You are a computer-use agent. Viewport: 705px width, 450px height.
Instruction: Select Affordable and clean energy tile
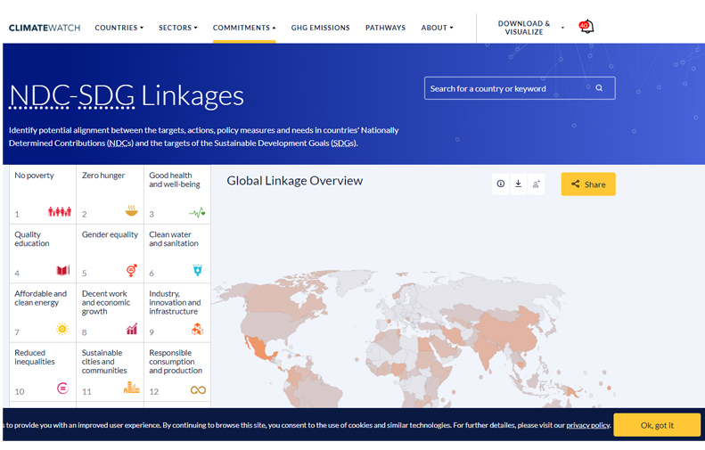point(43,313)
